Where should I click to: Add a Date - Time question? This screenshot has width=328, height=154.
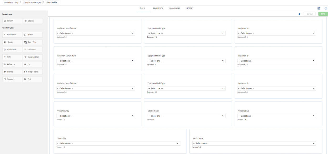[33, 42]
